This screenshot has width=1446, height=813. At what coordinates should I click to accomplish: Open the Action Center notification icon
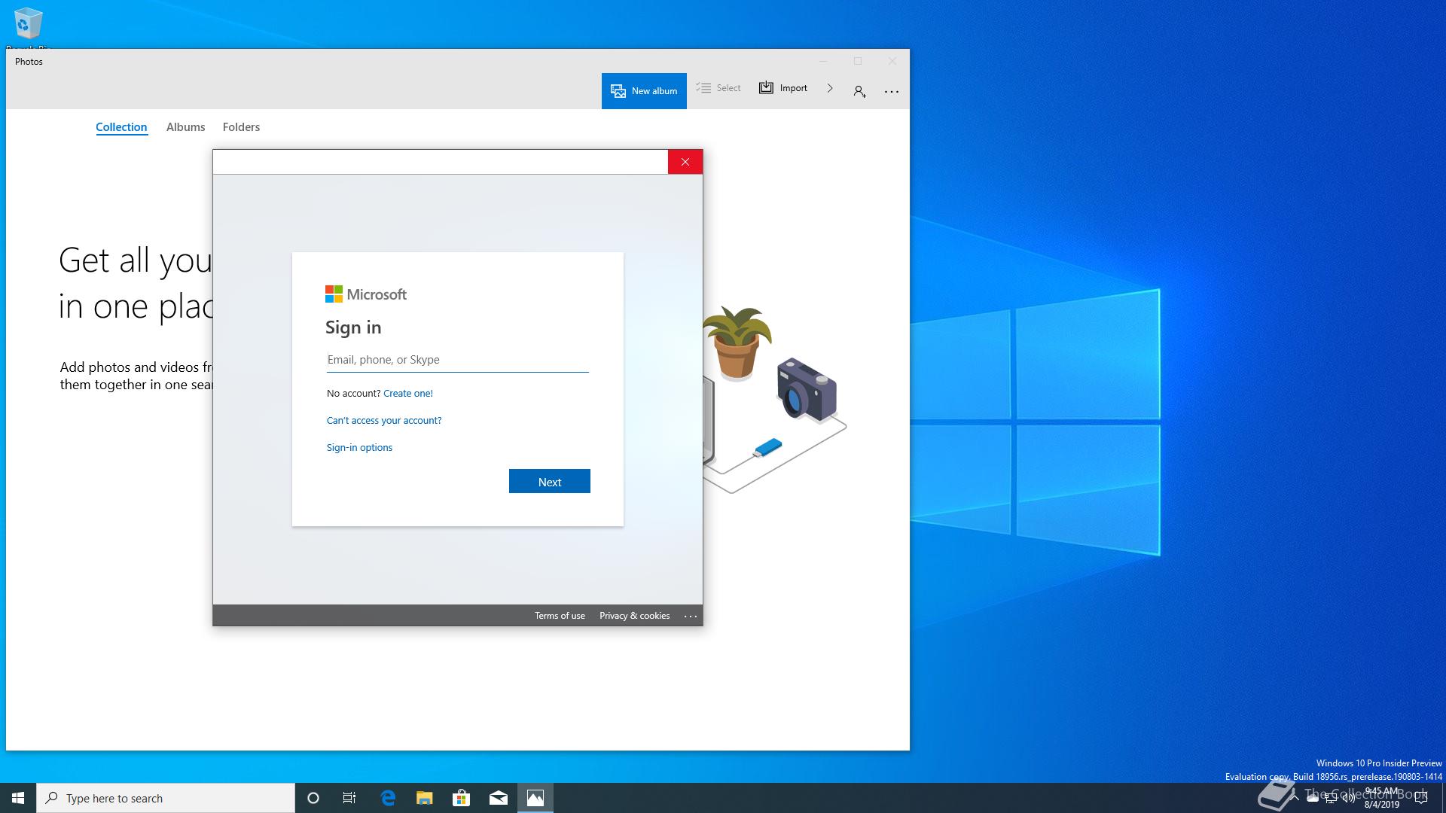(x=1421, y=798)
